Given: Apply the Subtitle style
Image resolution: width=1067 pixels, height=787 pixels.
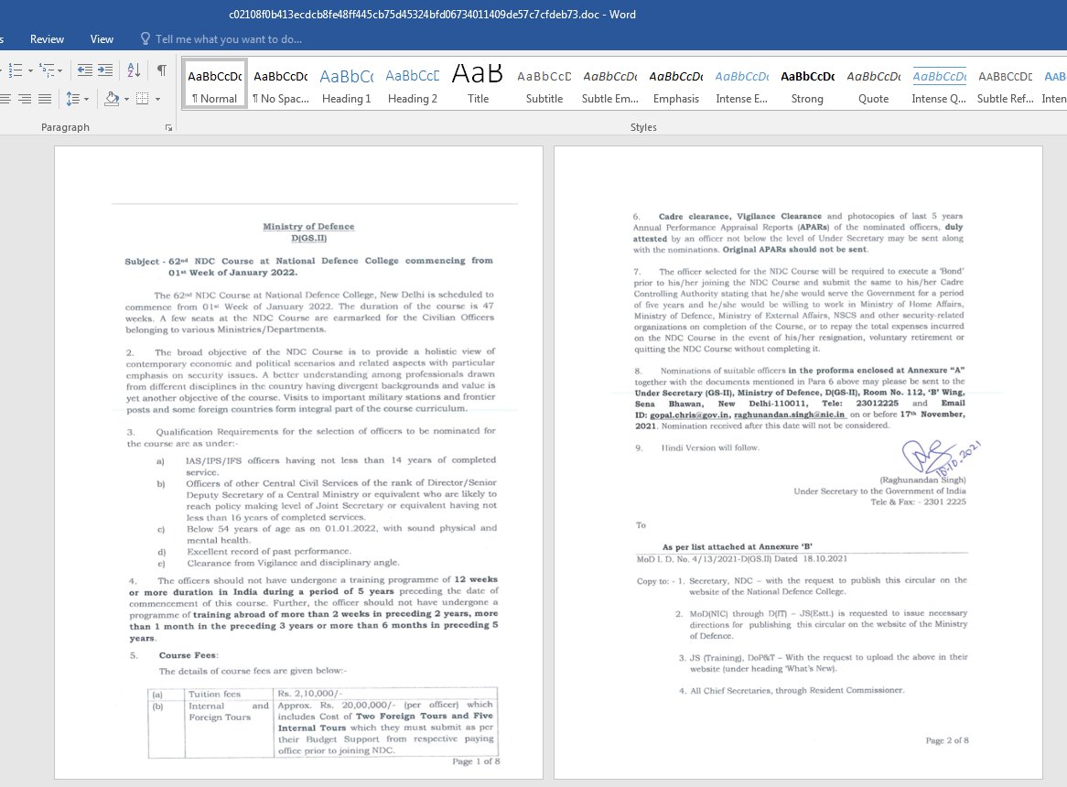Looking at the screenshot, I should pyautogui.click(x=544, y=84).
